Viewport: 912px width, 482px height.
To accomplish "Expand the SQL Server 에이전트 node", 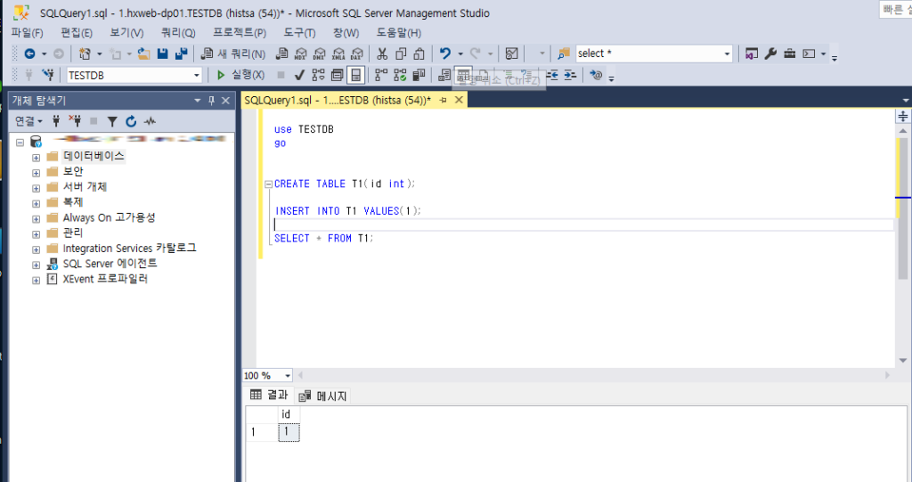I will [x=36, y=265].
